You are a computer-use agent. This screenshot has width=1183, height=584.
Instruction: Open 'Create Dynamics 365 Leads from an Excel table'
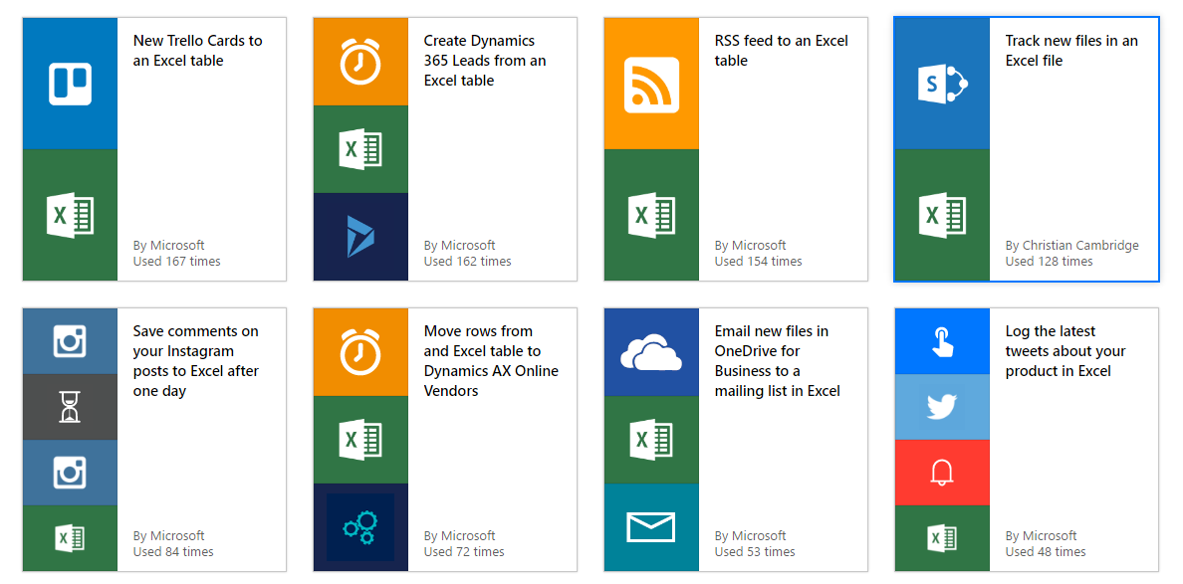point(485,61)
